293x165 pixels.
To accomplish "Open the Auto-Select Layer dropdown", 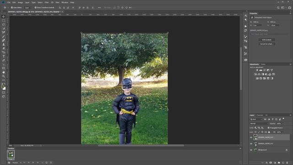I will (28, 8).
